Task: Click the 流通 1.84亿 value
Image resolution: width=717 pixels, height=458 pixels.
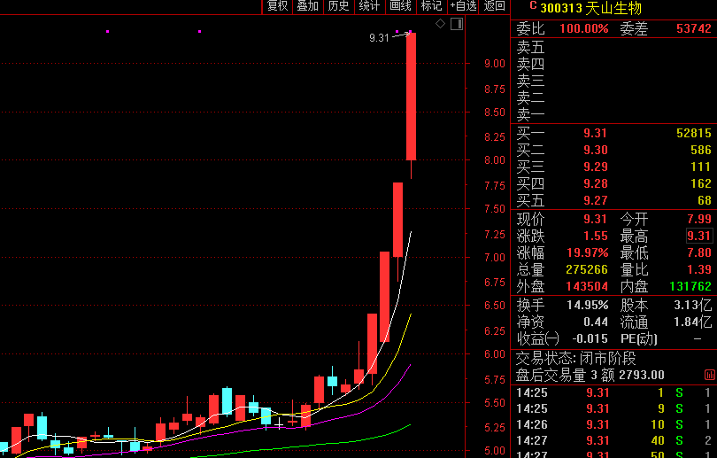Action: click(x=693, y=322)
